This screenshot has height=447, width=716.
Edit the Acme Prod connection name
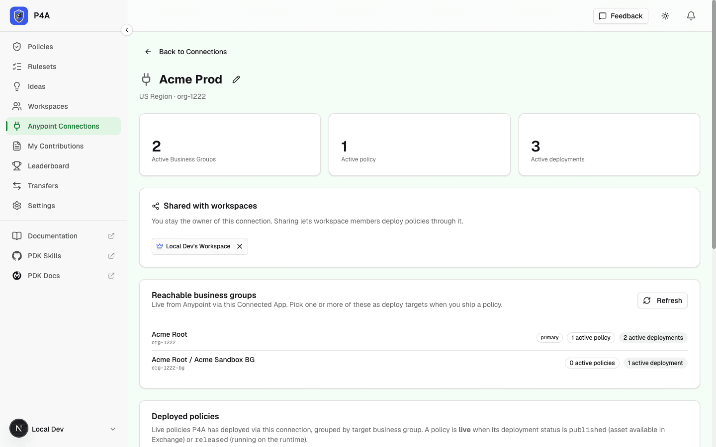pyautogui.click(x=236, y=79)
